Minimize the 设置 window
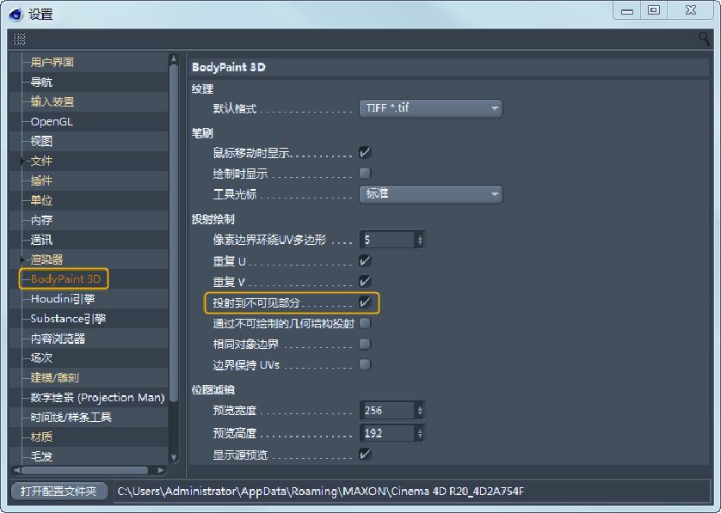The height and width of the screenshot is (513, 721). [627, 10]
